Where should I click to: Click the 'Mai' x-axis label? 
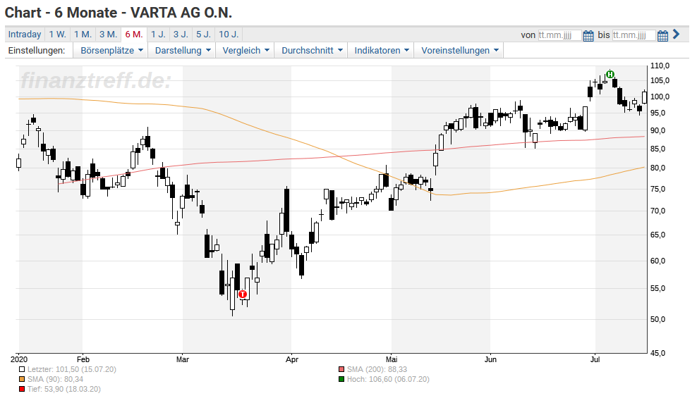tap(391, 359)
